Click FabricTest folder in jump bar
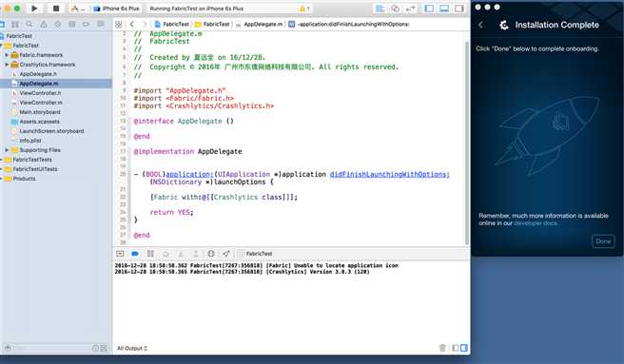Image resolution: width=624 pixels, height=364 pixels. (212, 25)
